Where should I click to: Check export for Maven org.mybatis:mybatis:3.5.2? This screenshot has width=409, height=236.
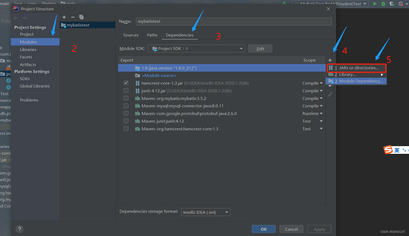pyautogui.click(x=126, y=98)
